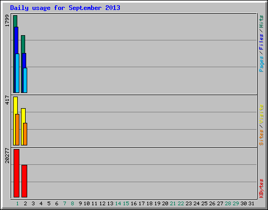268x210 pixels.
Task: Click the red KBytes bar for day 1
Action: pos(16,173)
